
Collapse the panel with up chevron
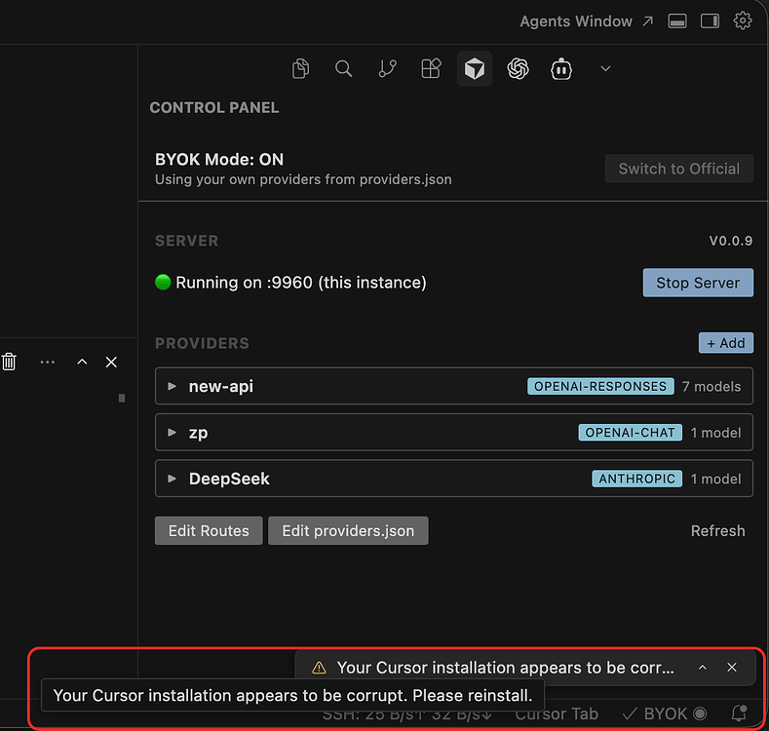[83, 362]
